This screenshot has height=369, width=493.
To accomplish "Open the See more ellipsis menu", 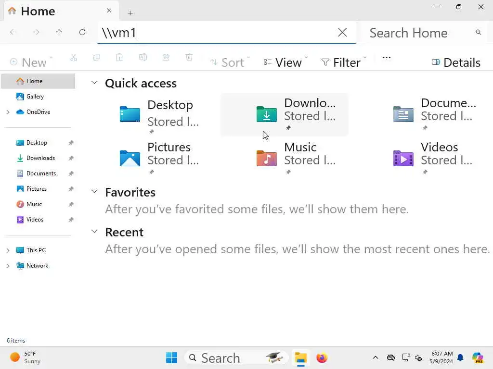I will [x=386, y=58].
